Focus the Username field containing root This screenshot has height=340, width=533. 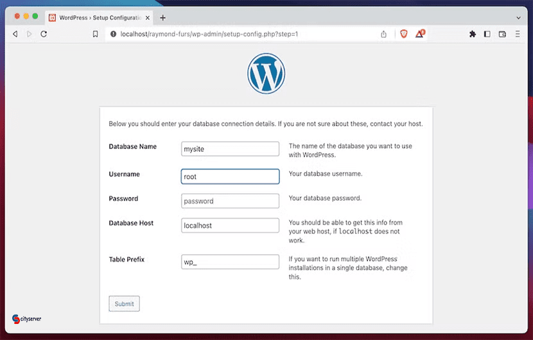click(230, 176)
